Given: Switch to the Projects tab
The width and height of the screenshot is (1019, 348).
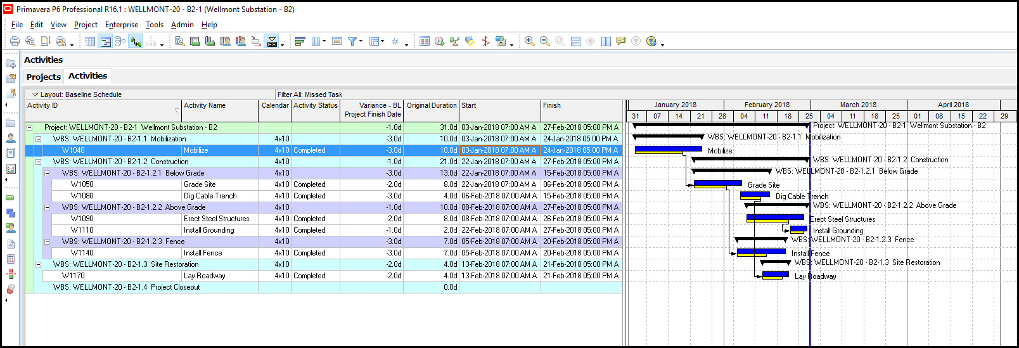Looking at the screenshot, I should click(x=44, y=77).
